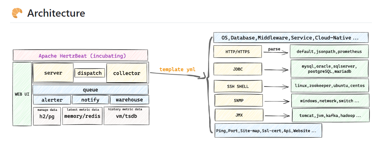Click the template yml label
The width and height of the screenshot is (382, 141).
(x=177, y=69)
